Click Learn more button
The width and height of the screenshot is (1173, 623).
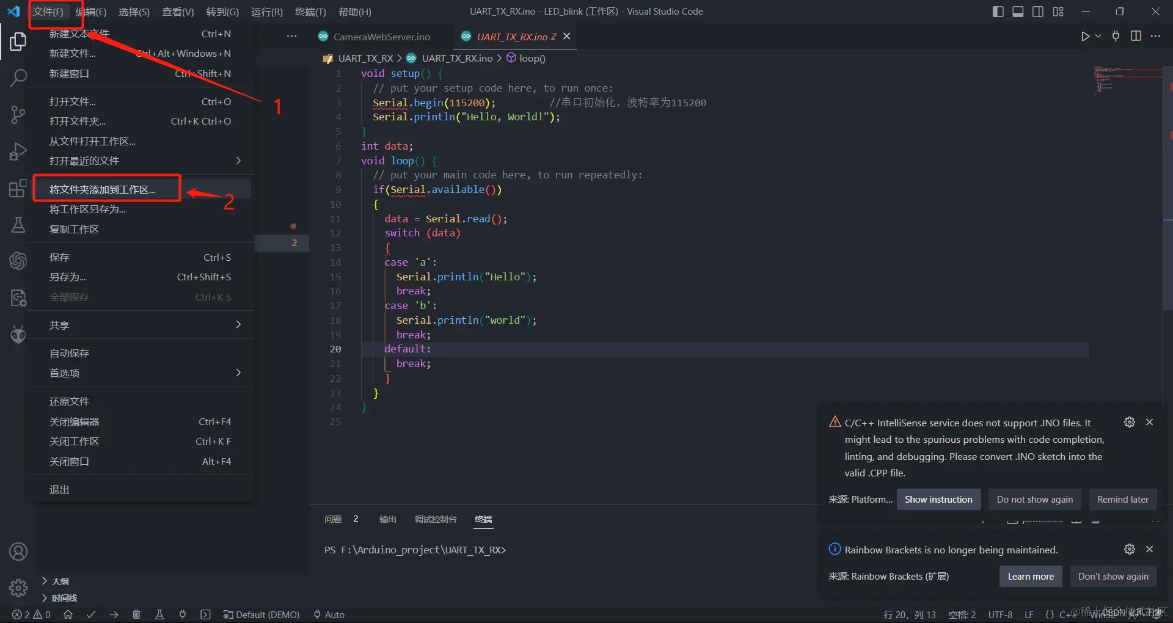(1031, 577)
